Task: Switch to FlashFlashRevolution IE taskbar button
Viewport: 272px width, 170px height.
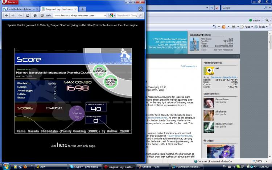Action: point(187,167)
